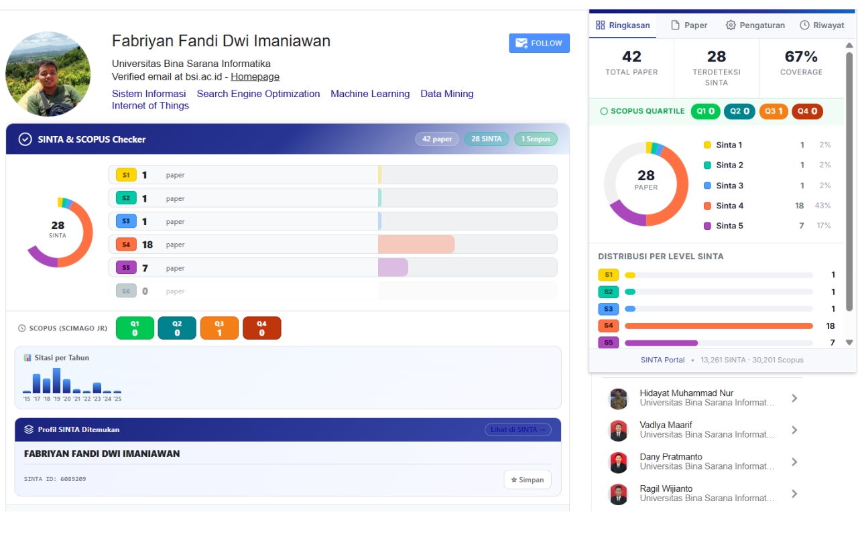
Task: Click the Simpan star button
Action: pos(528,480)
